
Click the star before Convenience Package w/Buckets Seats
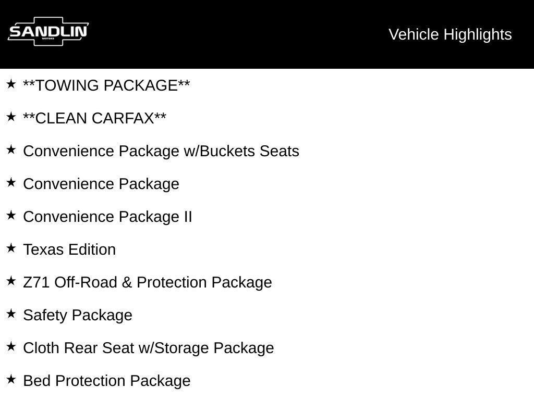(x=11, y=150)
